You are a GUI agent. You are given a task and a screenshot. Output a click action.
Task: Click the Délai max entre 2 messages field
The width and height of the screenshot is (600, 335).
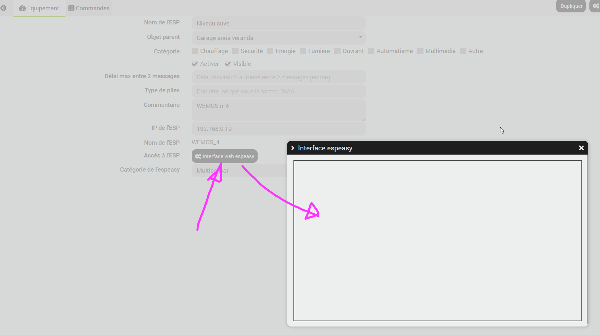click(279, 77)
